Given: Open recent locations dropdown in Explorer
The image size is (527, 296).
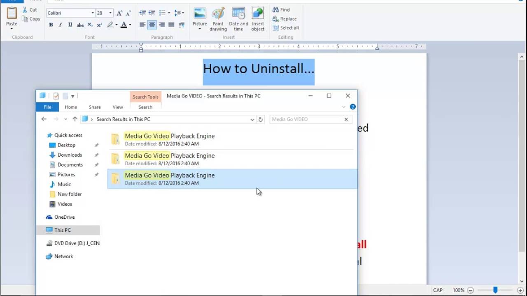Looking at the screenshot, I should point(65,119).
